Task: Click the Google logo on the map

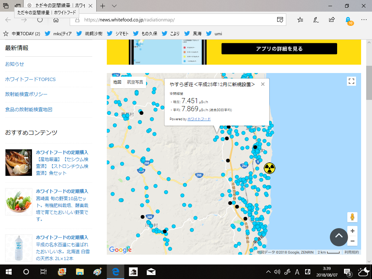Action: point(120,249)
